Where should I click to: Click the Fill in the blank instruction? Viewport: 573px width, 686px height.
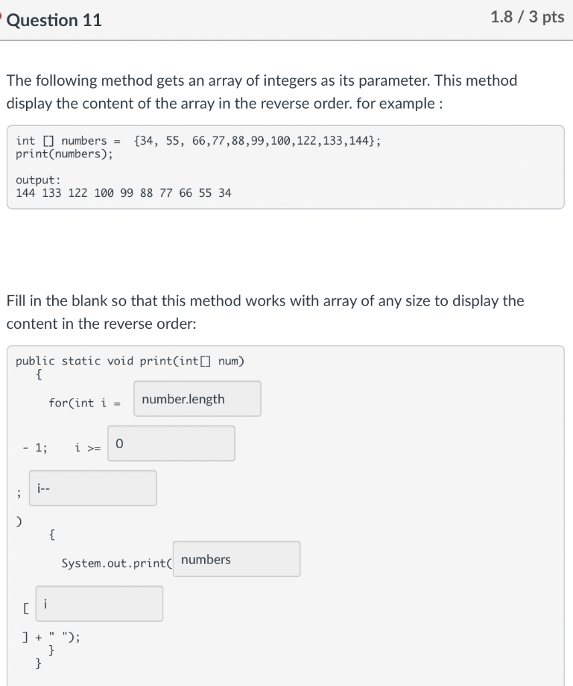[265, 312]
